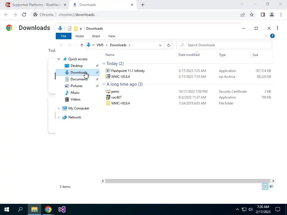This screenshot has height=215, width=287.
Task: Click the Chrome share page icon
Action: click(243, 15)
